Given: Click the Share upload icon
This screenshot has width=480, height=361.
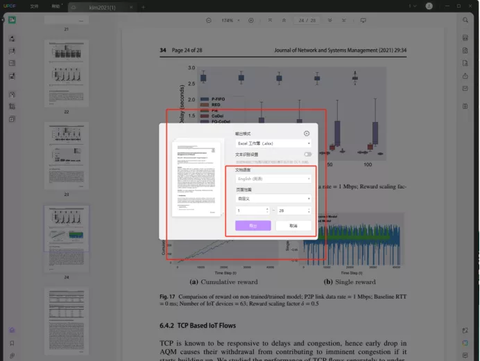Looking at the screenshot, I should tap(465, 76).
